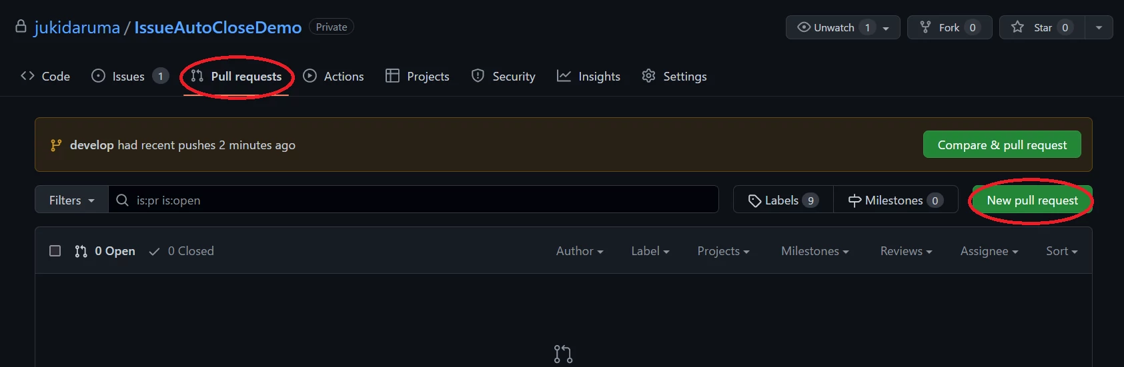Image resolution: width=1124 pixels, height=367 pixels.
Task: Open repository Settings tab
Action: (x=674, y=76)
